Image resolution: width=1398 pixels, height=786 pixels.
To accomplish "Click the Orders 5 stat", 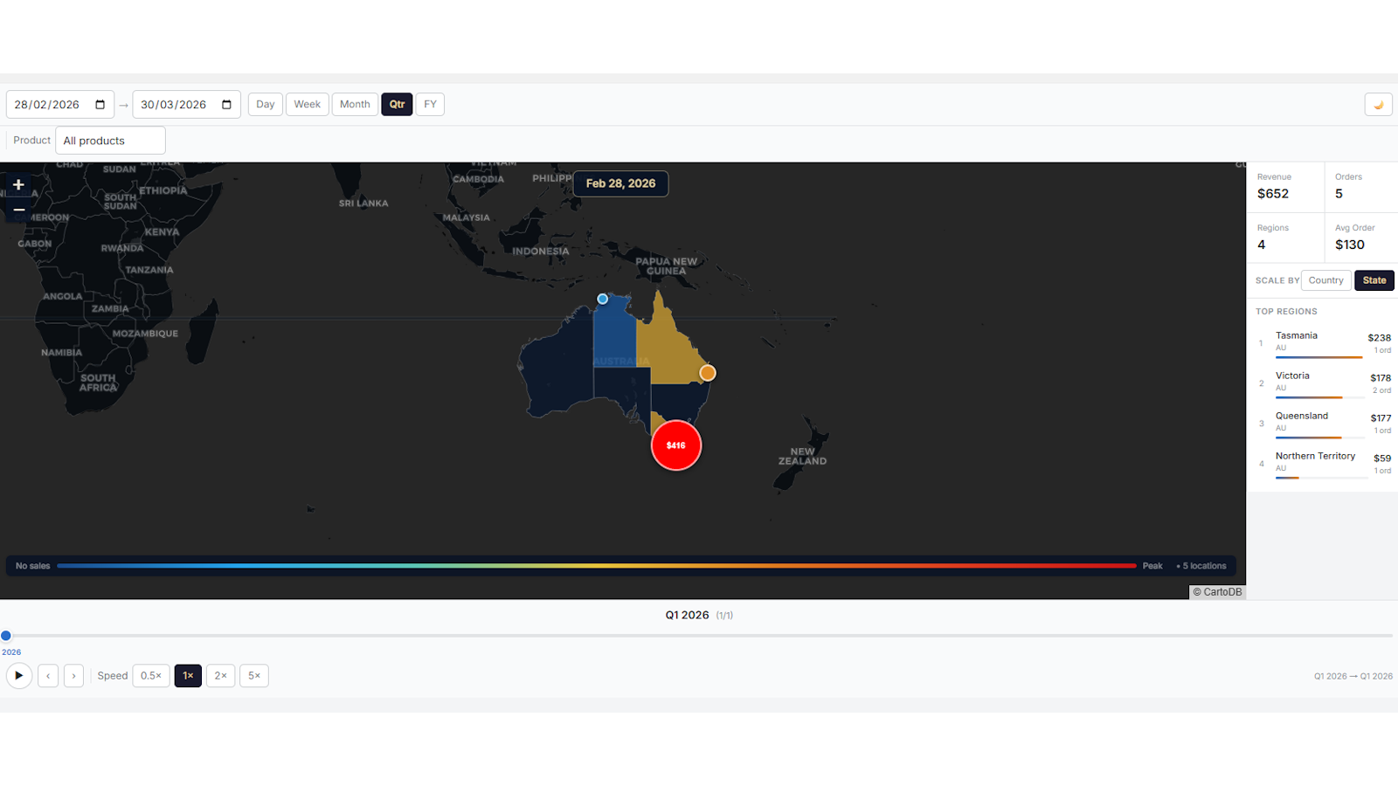I will (x=1361, y=187).
